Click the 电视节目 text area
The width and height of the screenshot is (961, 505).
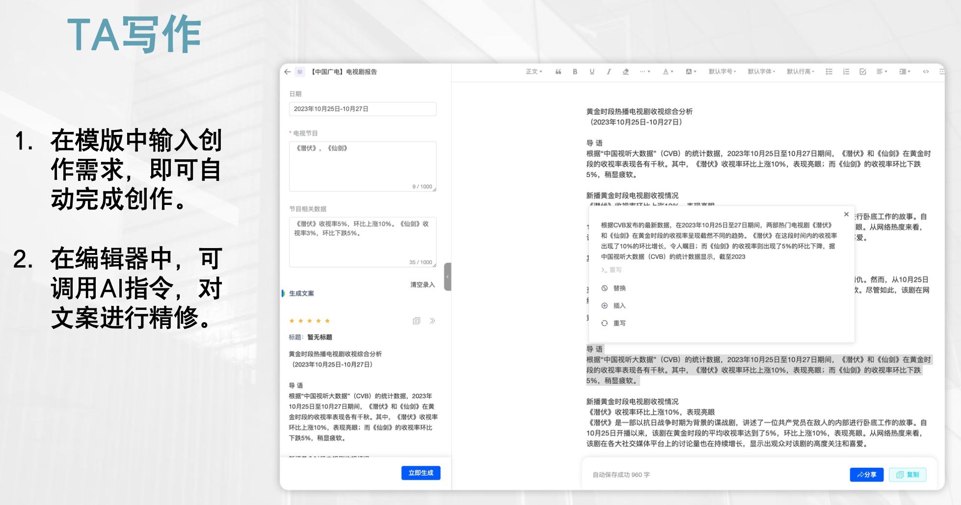coord(363,166)
